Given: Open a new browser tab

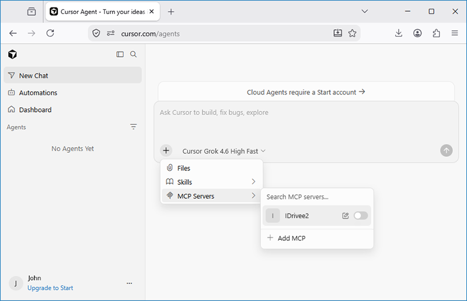Looking at the screenshot, I should tap(171, 12).
